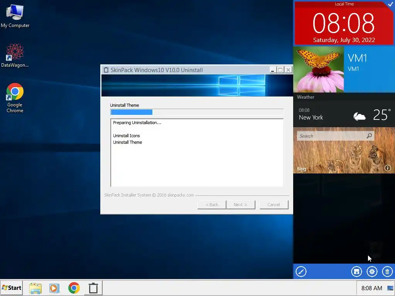This screenshot has height=296, width=395.
Task: Click the 25° temperature reading
Action: click(382, 115)
